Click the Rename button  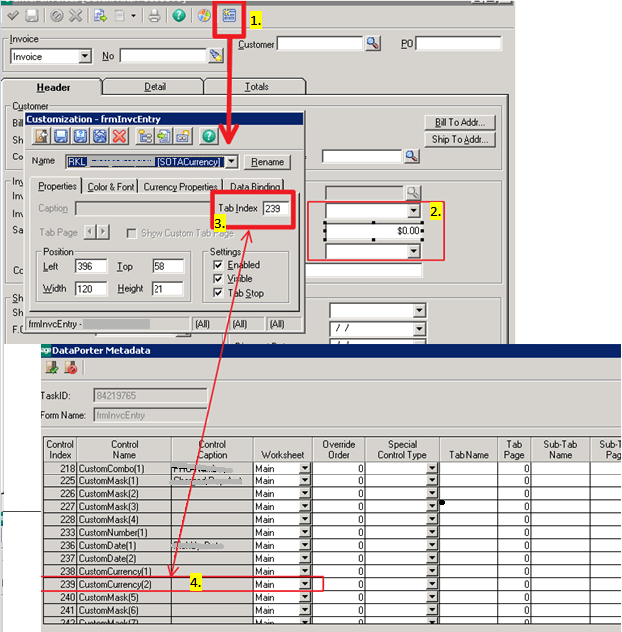click(267, 162)
